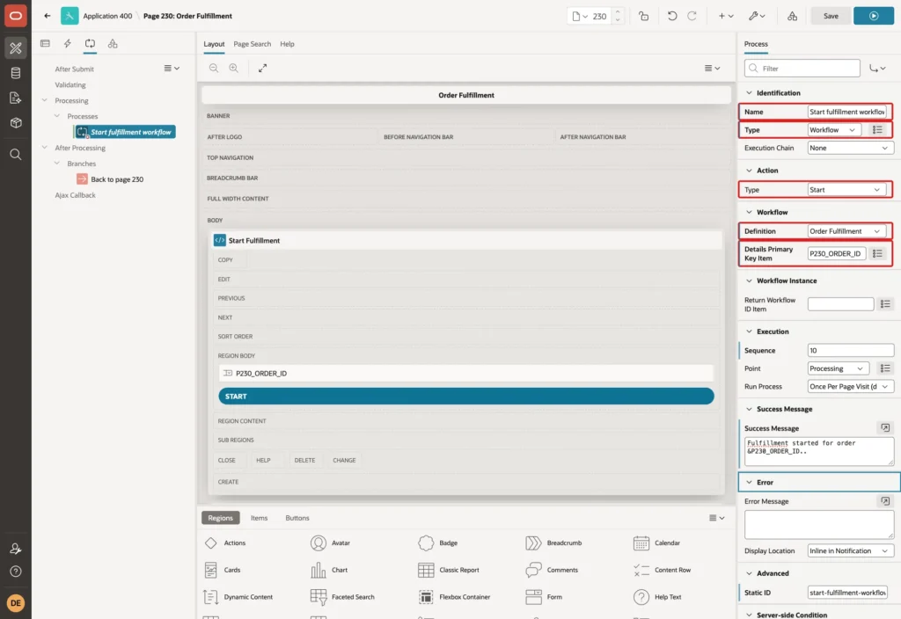The image size is (901, 619).
Task: Open the Success Message code editor
Action: coord(885,428)
